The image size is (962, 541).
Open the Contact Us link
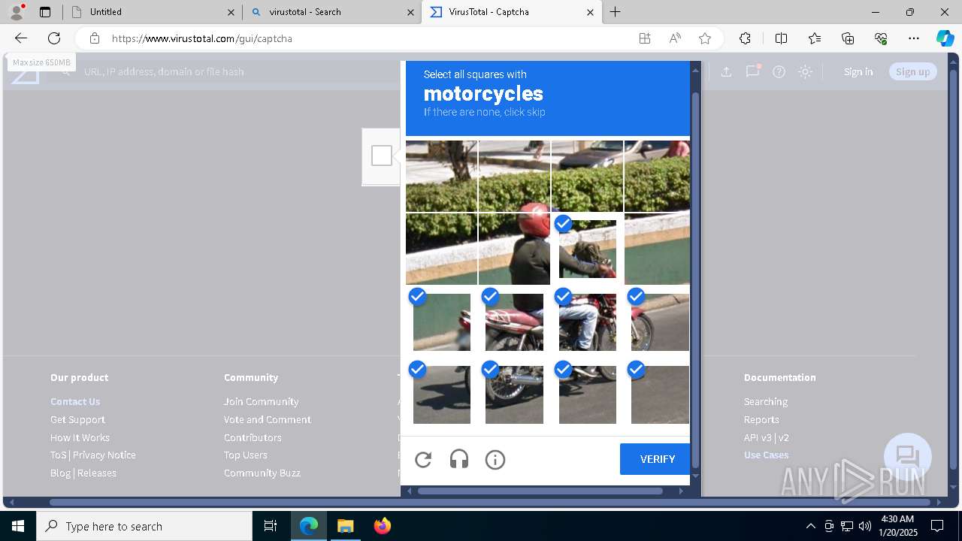coord(75,401)
